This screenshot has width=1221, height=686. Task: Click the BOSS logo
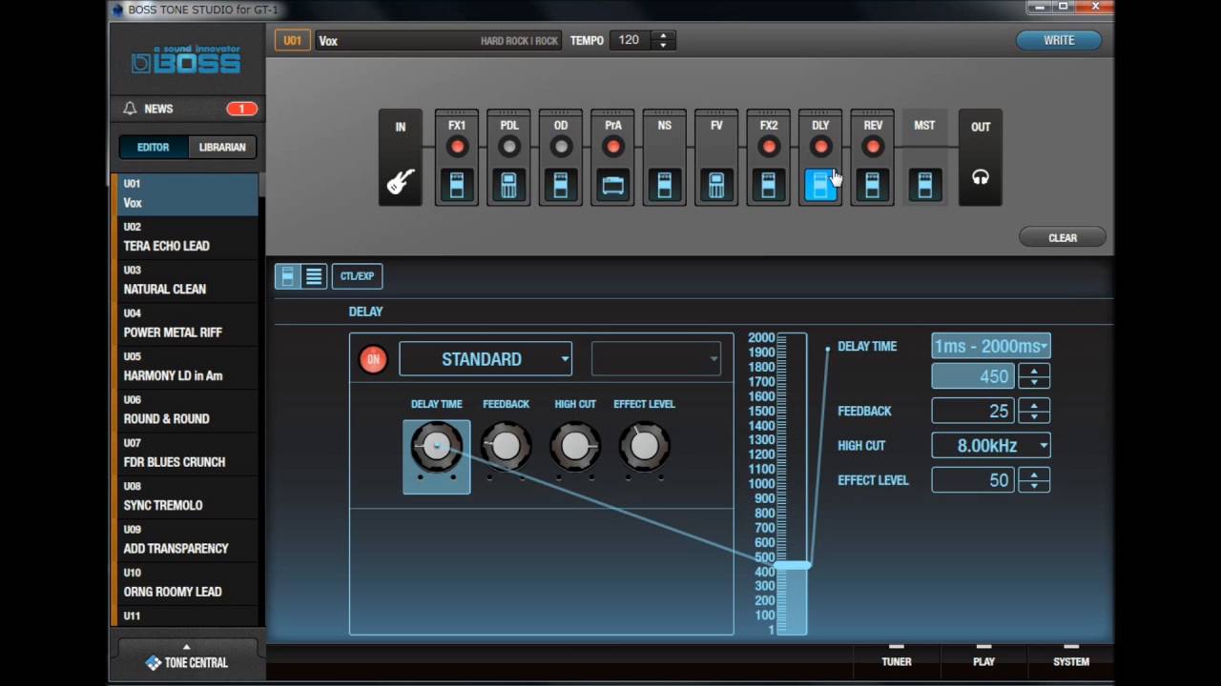pyautogui.click(x=187, y=60)
